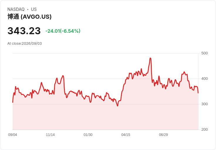Screen dimensions: 216x150
Task: Click the chart's shaded area under the 300 gridline
Action: click(105, 117)
